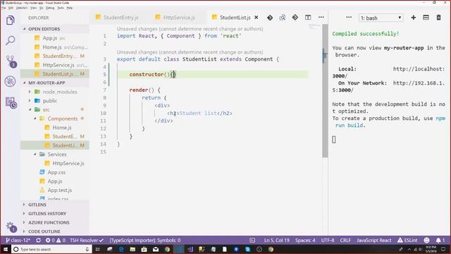Open the Selection menu
Image resolution: width=451 pixels, height=254 pixels.
click(22, 8)
